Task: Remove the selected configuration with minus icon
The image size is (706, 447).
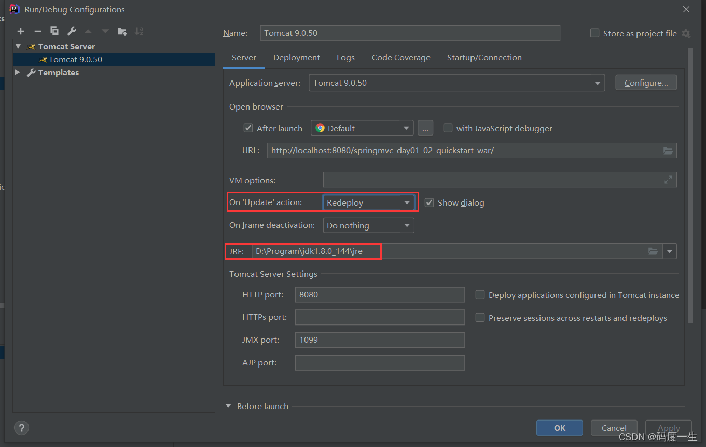Action: pyautogui.click(x=37, y=31)
